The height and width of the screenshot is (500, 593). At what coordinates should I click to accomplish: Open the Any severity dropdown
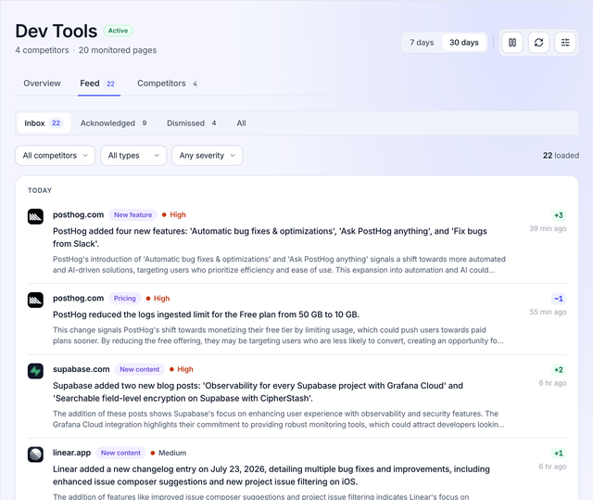click(208, 156)
